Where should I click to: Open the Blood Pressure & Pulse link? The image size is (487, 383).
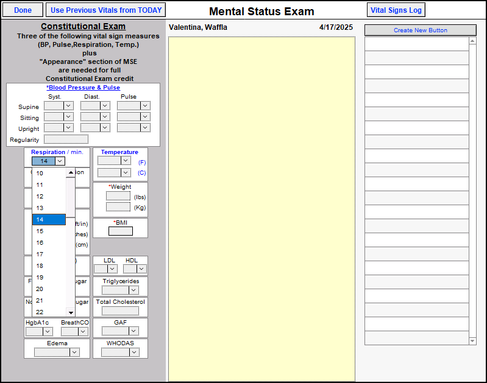84,88
